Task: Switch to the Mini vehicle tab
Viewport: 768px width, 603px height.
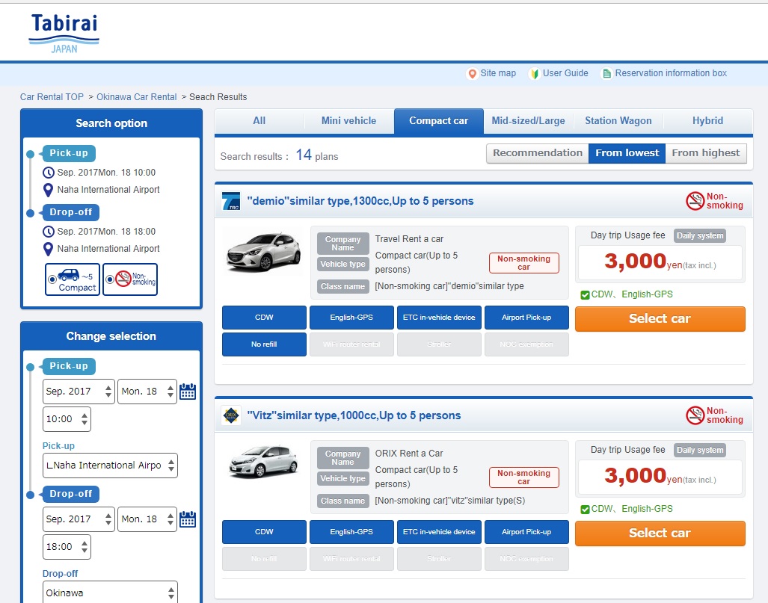Action: (x=348, y=121)
